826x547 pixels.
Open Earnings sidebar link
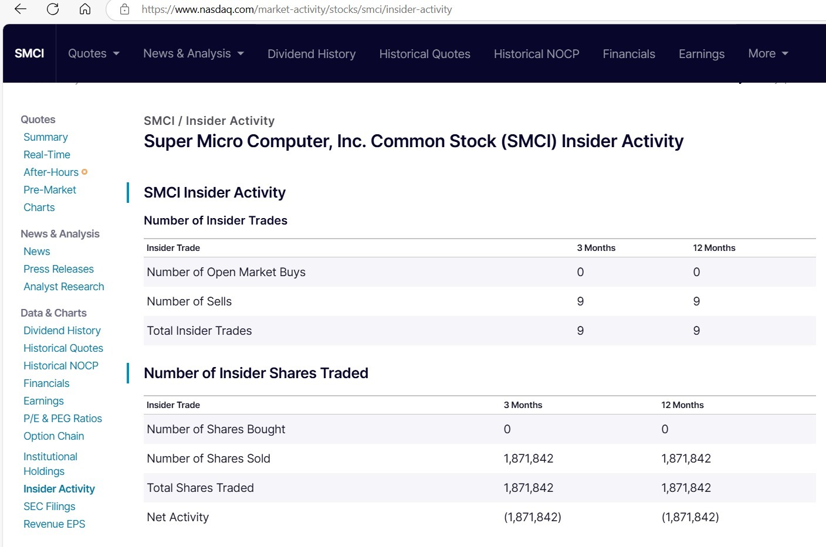(43, 401)
